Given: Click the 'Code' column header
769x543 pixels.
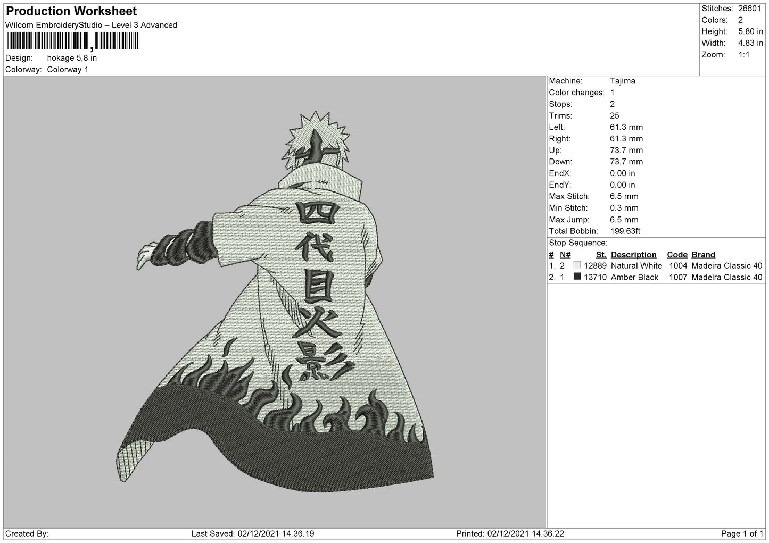Looking at the screenshot, I should 677,255.
